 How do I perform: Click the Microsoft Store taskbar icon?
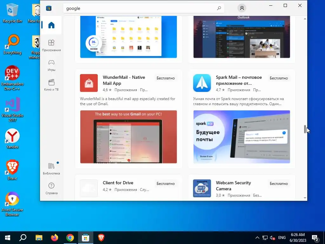pos(85,238)
